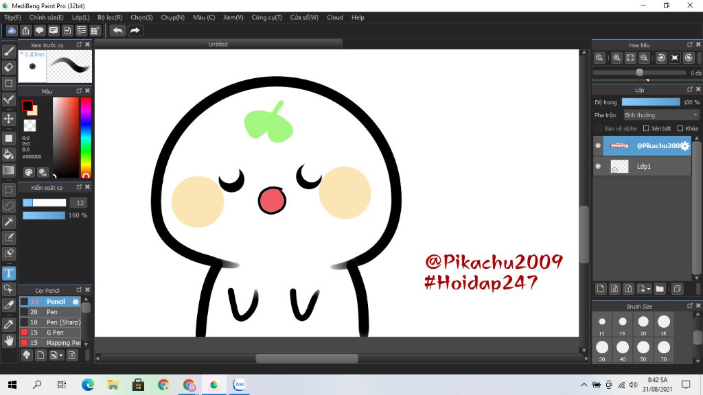Image resolution: width=703 pixels, height=395 pixels.
Task: Zoom out with Navigator magnifier minus
Action: pos(644,58)
